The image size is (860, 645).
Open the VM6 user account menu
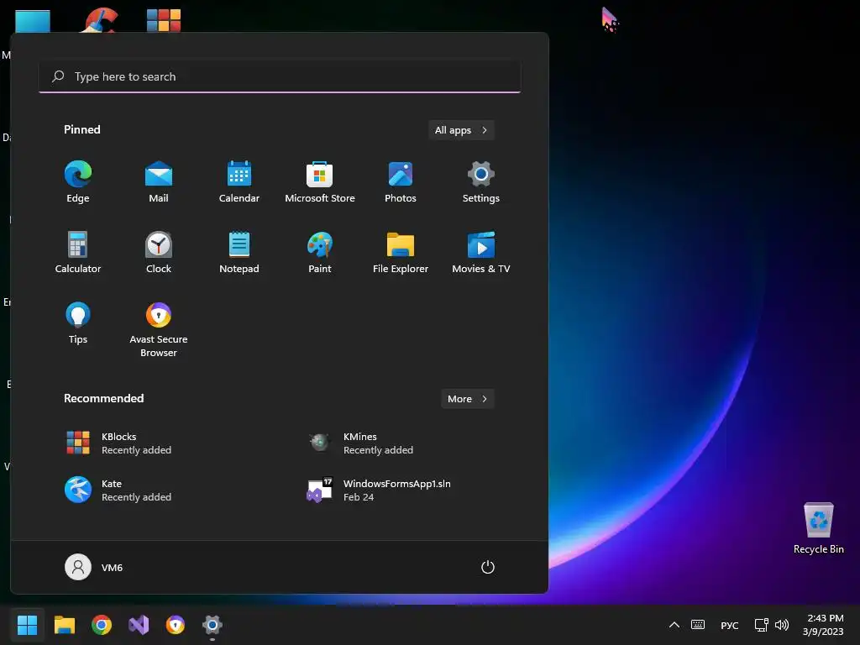(94, 567)
